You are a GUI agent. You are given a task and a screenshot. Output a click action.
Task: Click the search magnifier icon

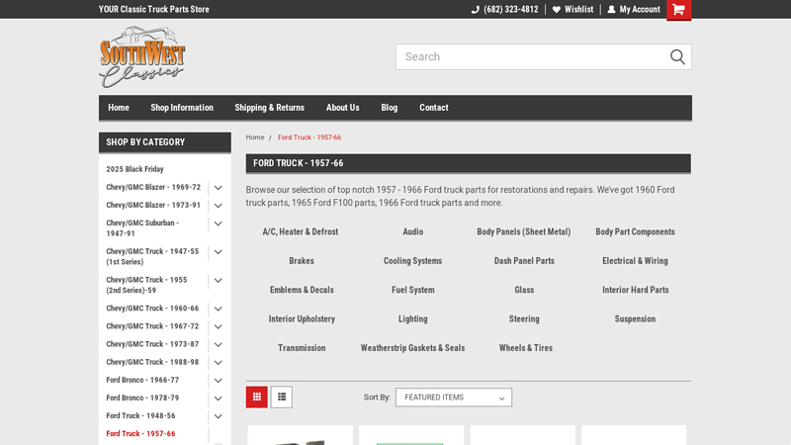[677, 57]
